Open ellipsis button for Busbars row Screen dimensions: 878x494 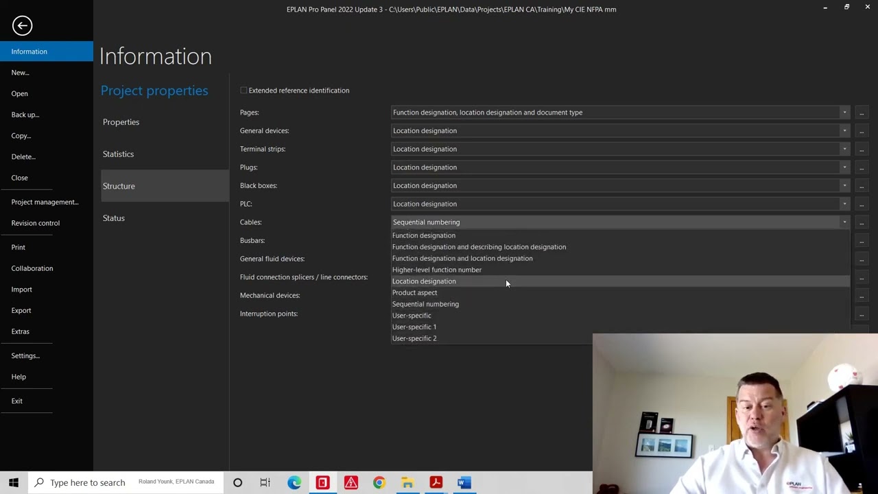pos(862,240)
